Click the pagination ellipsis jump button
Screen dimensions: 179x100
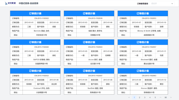[160, 97]
